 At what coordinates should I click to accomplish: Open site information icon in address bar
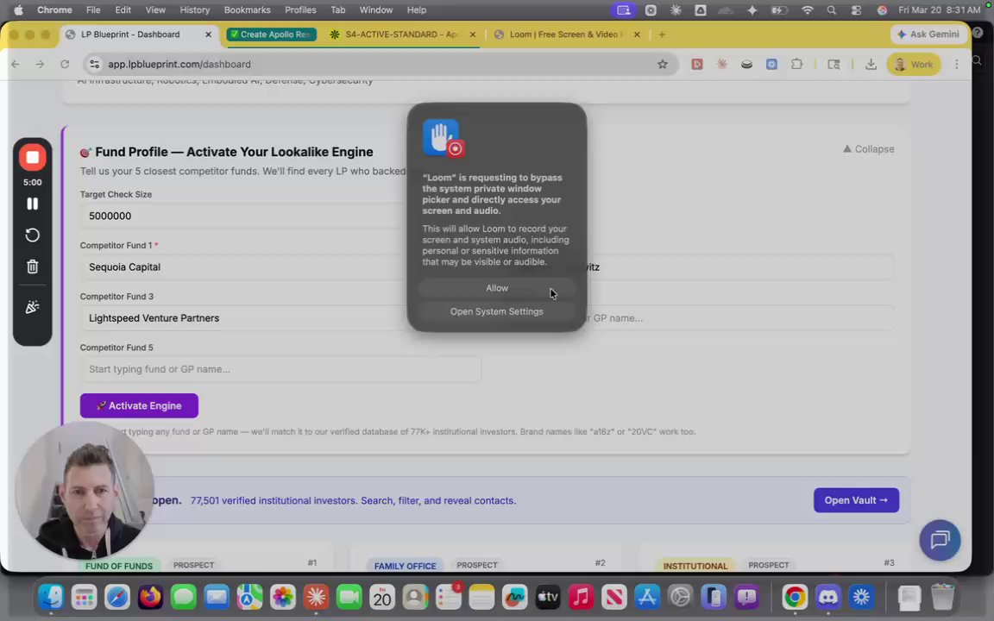[x=94, y=64]
